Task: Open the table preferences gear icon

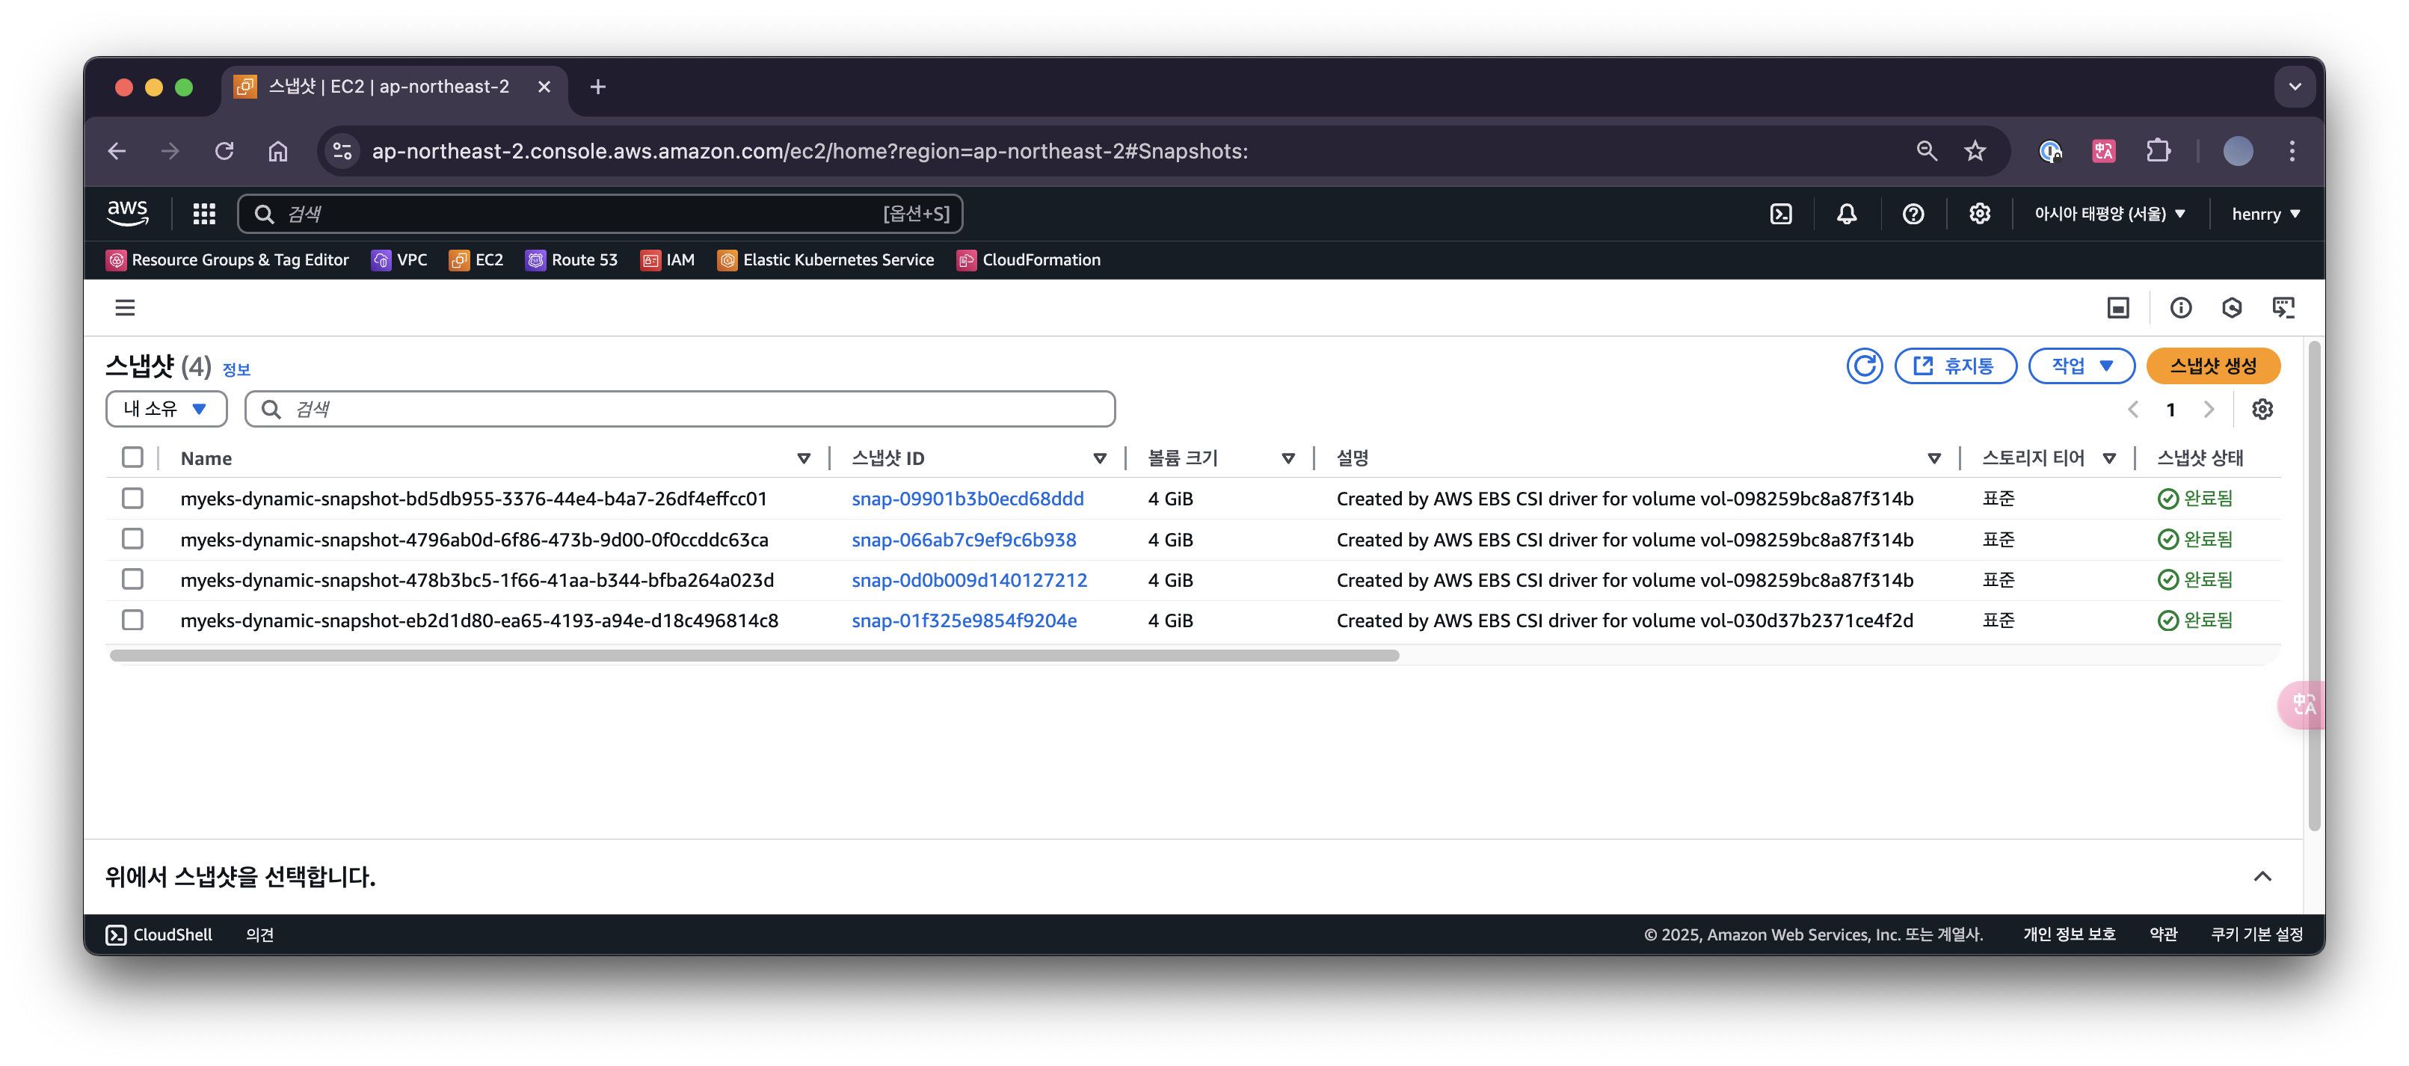Action: [x=2261, y=410]
